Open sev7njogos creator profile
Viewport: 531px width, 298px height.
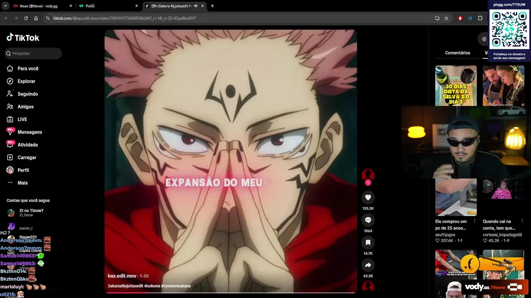[445, 235]
